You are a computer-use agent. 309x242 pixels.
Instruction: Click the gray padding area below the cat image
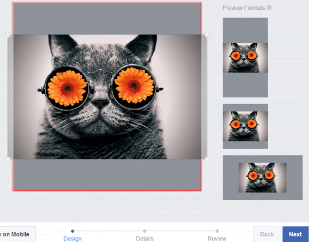coord(107,175)
